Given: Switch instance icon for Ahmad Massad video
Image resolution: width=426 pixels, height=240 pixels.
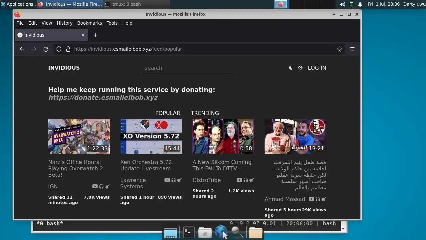Looking at the screenshot, I should (x=324, y=199).
